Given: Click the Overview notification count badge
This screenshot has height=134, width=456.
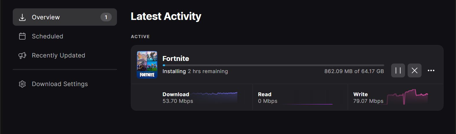Looking at the screenshot, I should tap(106, 17).
